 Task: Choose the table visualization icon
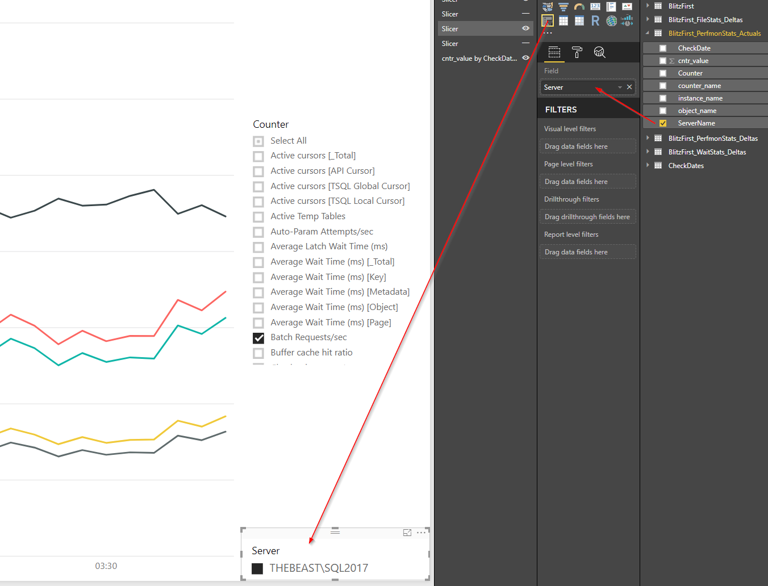point(564,21)
